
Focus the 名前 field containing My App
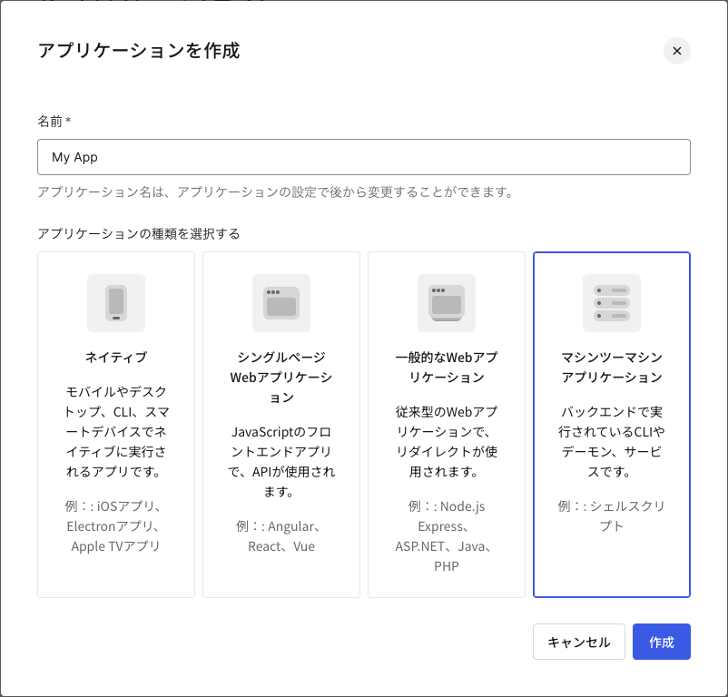pyautogui.click(x=364, y=157)
